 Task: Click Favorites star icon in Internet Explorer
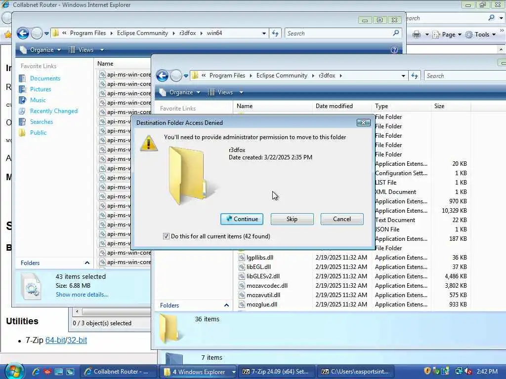pos(8,34)
